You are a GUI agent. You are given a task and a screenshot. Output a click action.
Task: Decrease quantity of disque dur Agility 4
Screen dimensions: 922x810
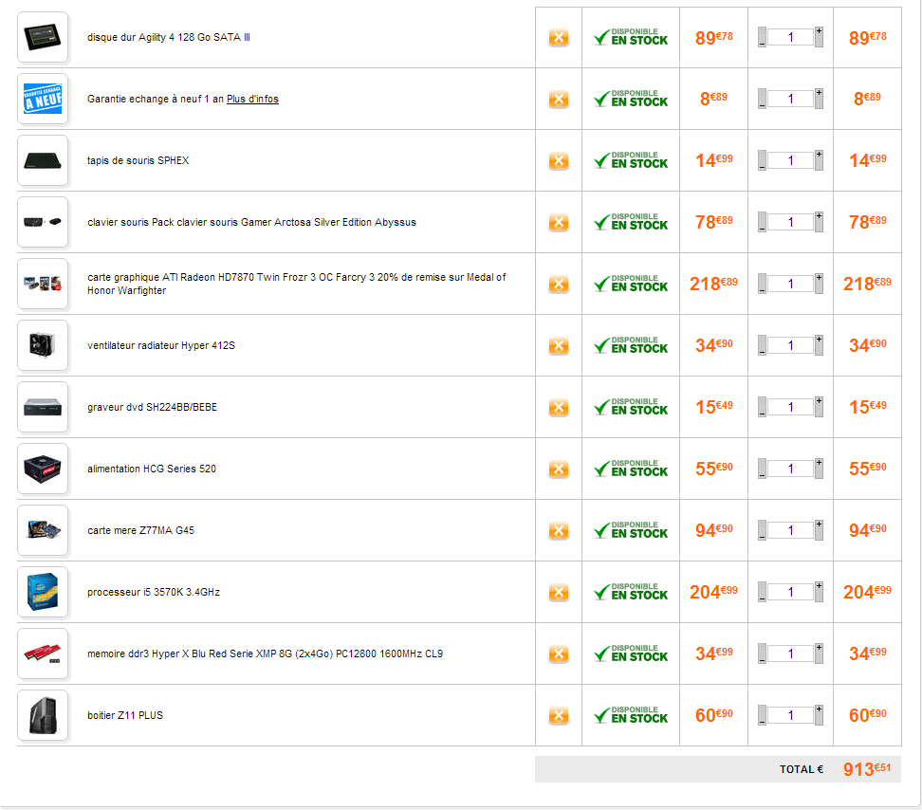click(x=762, y=38)
